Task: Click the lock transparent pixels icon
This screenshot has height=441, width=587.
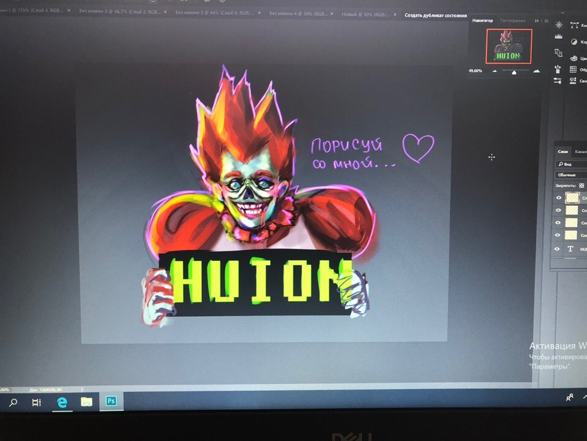Action: [581, 186]
